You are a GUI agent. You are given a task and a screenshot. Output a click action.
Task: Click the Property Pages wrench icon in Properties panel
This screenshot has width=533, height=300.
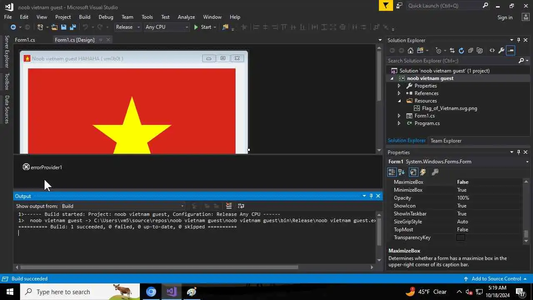[435, 172]
